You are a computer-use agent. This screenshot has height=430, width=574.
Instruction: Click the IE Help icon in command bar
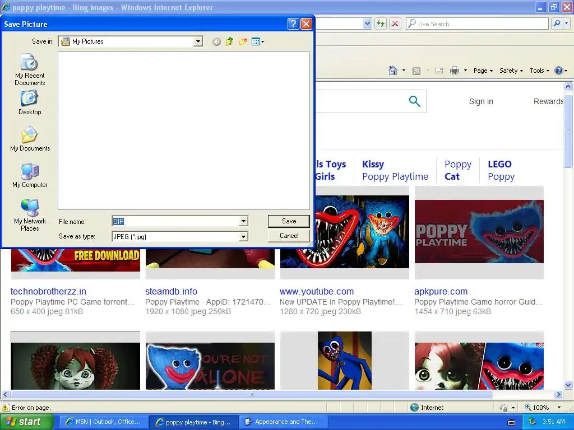(559, 71)
